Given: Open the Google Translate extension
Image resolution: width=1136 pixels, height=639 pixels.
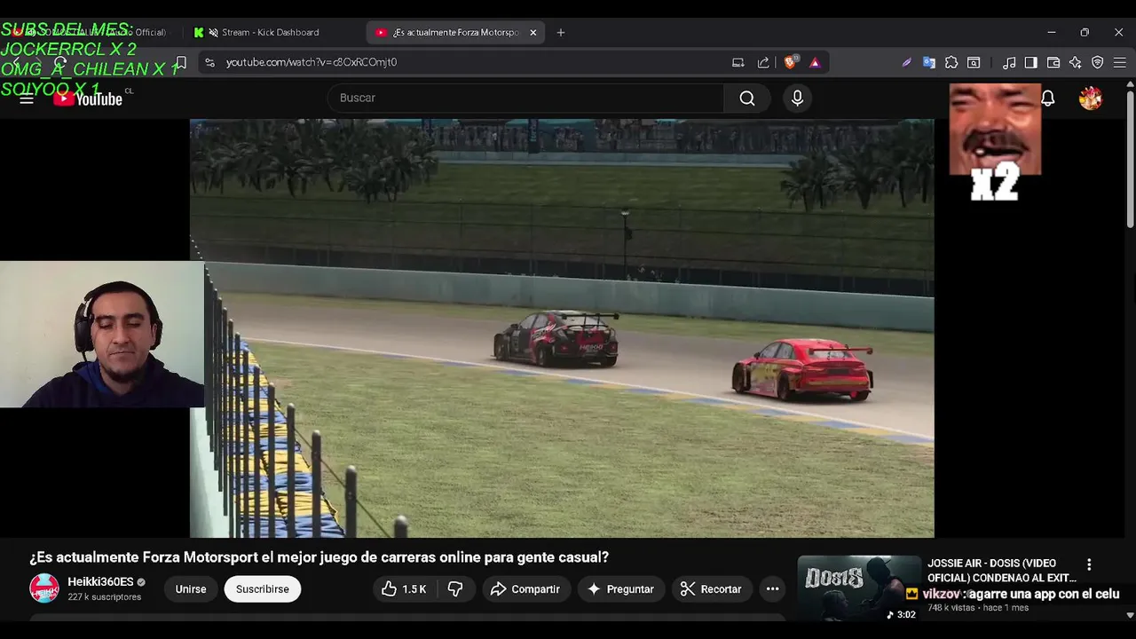Looking at the screenshot, I should pos(929,62).
